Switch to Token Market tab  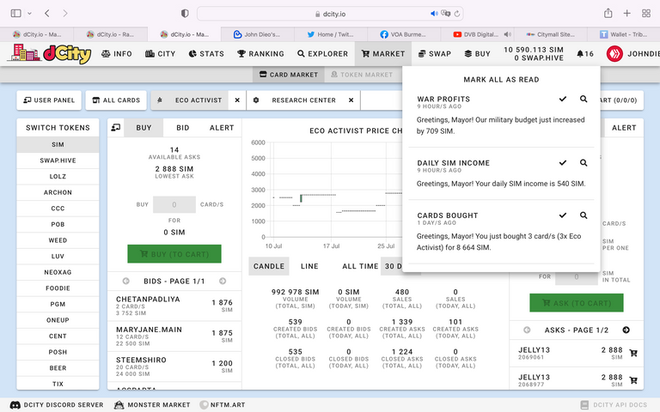pos(362,75)
